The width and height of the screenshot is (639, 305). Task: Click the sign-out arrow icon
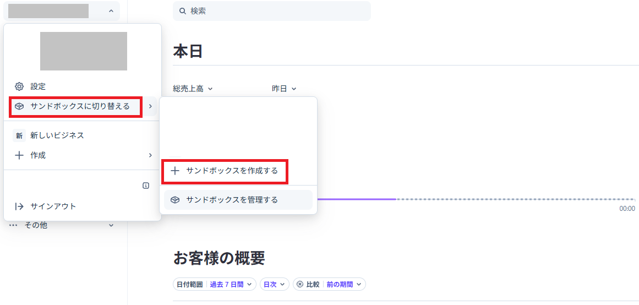pyautogui.click(x=19, y=206)
